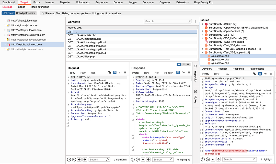This screenshot has height=164, width=276.
Task: Switch to the Issue definitions tab
Action: (x=40, y=7)
